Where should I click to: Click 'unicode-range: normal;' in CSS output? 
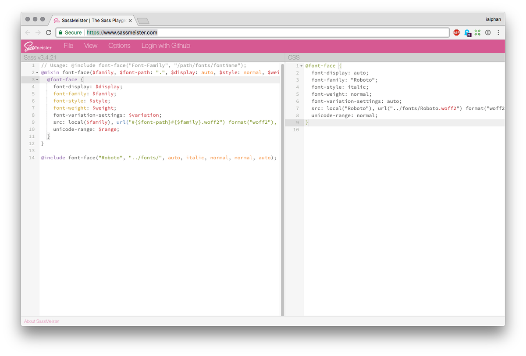[x=345, y=115]
